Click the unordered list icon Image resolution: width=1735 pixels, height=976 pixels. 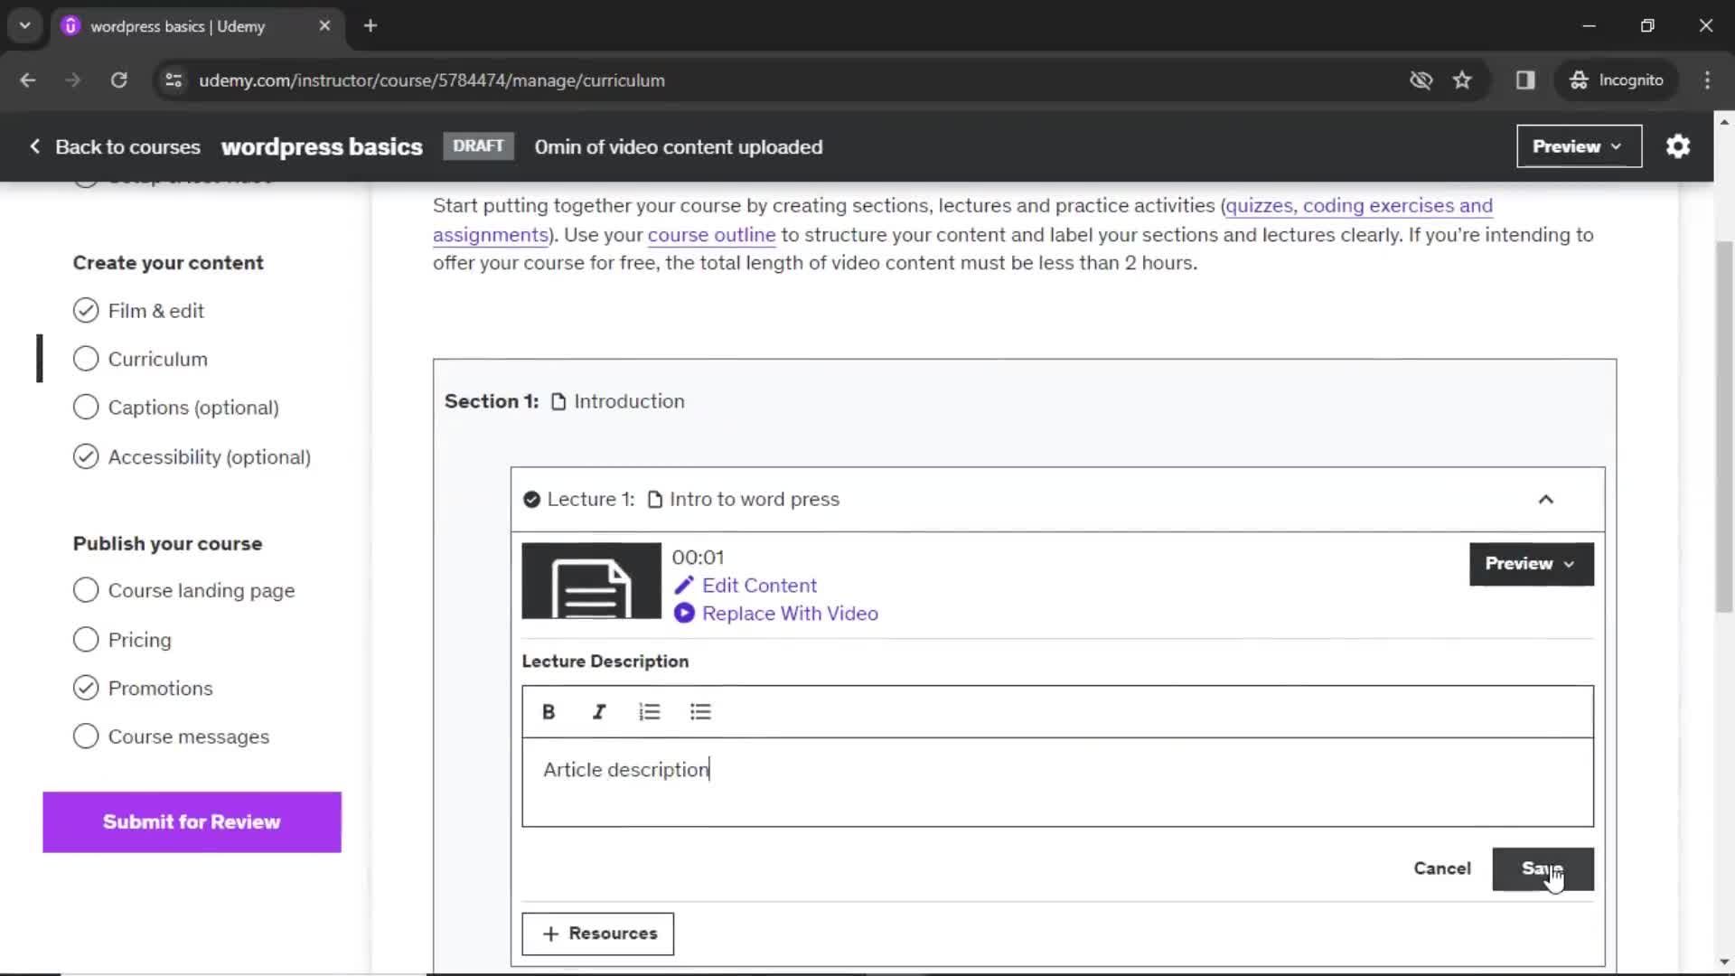click(700, 711)
